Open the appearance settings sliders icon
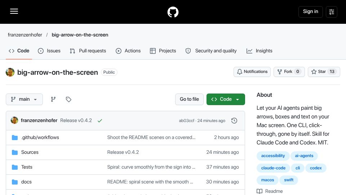This screenshot has height=195, width=346. 332,12
